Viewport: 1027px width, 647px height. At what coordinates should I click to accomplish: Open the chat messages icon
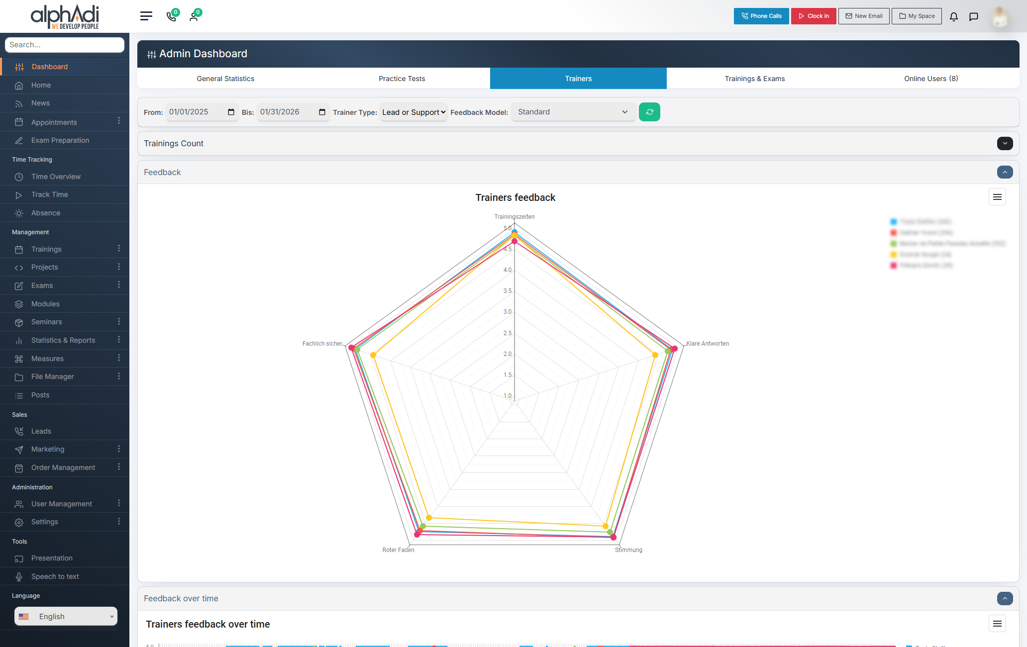[x=974, y=16]
